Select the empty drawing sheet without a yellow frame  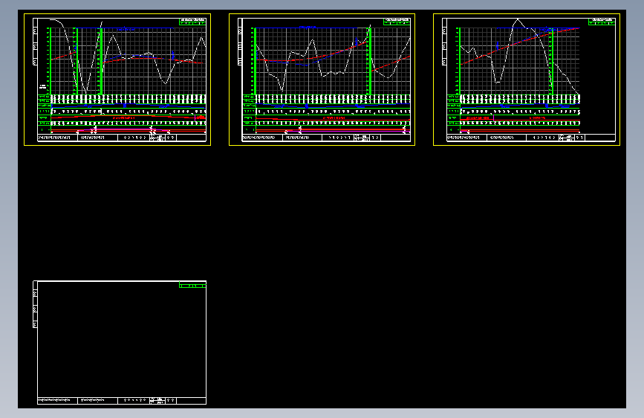click(x=120, y=342)
